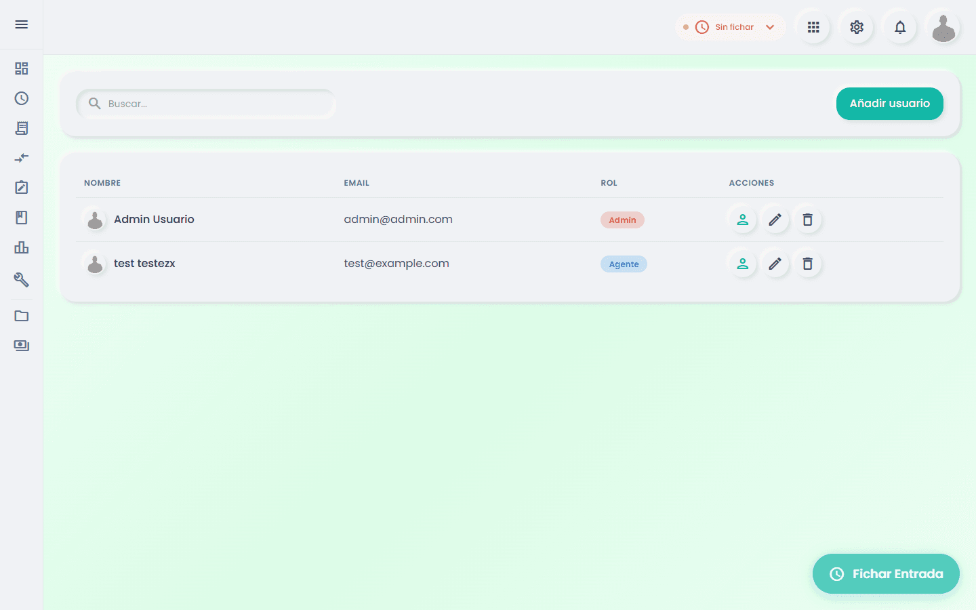View profile of Admin Usuario
This screenshot has width=976, height=610.
[743, 220]
